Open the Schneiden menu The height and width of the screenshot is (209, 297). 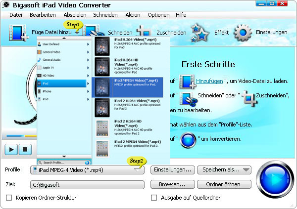tap(105, 15)
